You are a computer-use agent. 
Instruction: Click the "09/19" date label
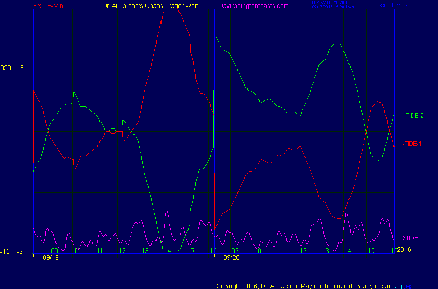[x=51, y=257]
